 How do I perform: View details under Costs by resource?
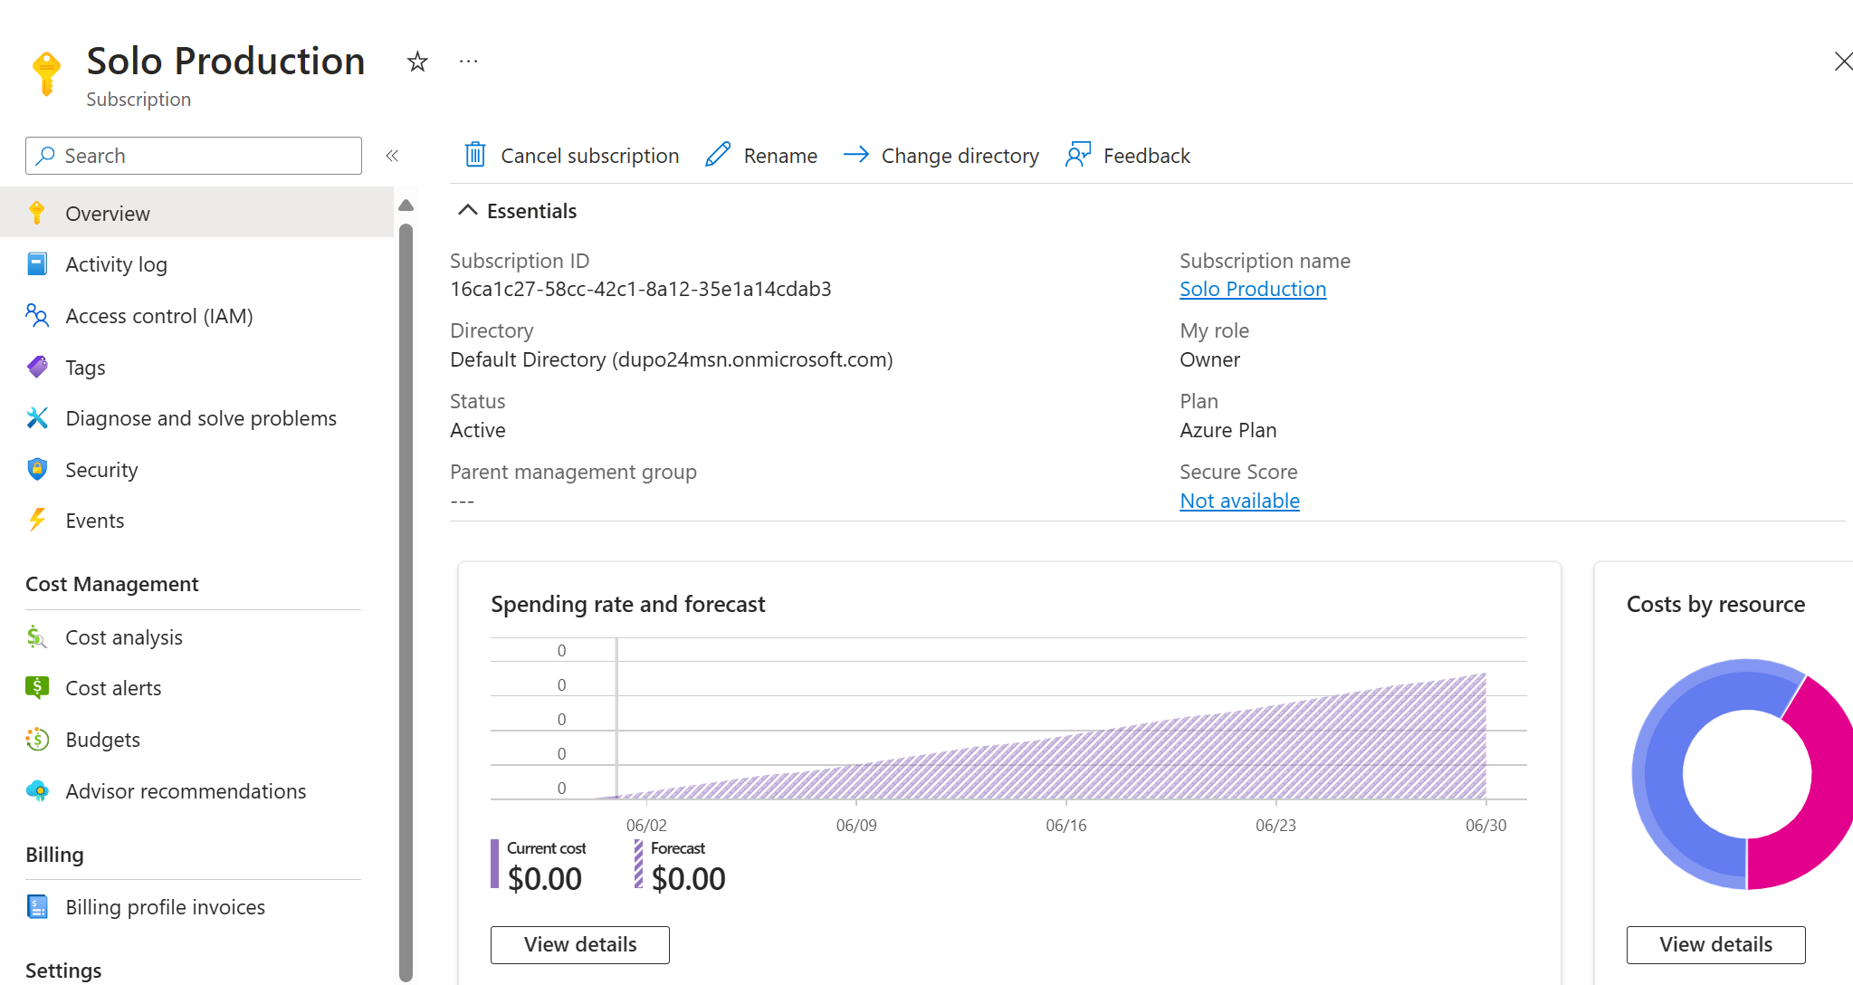pos(1715,944)
